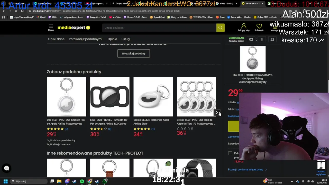Open the Schowek heart wishlist icon
This screenshot has width=329, height=185.
tap(259, 27)
